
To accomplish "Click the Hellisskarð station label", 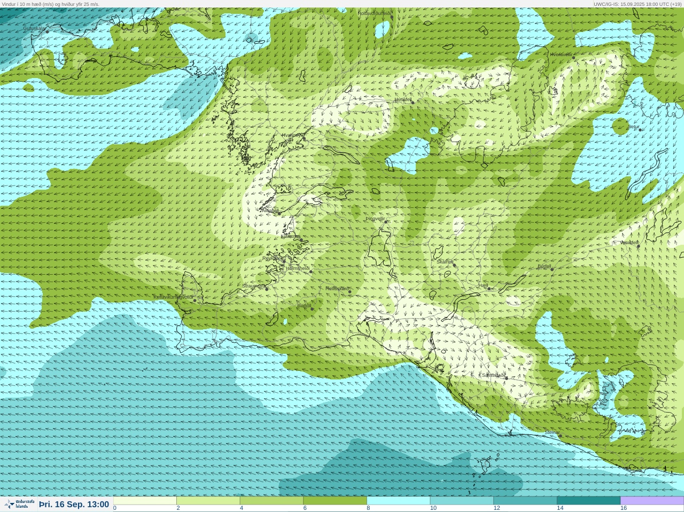I will click(x=337, y=289).
